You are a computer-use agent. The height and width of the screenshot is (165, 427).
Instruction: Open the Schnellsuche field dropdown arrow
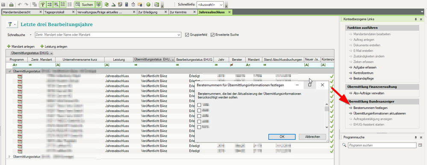point(179,35)
